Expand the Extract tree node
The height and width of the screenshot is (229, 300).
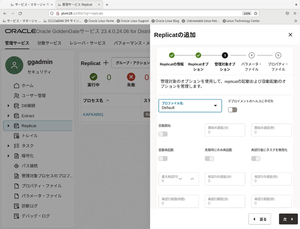click(8, 116)
